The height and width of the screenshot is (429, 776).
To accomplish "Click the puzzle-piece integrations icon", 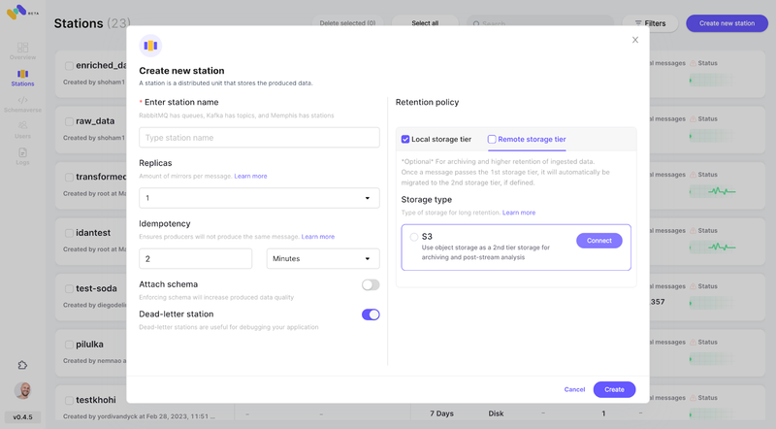I will pos(22,365).
